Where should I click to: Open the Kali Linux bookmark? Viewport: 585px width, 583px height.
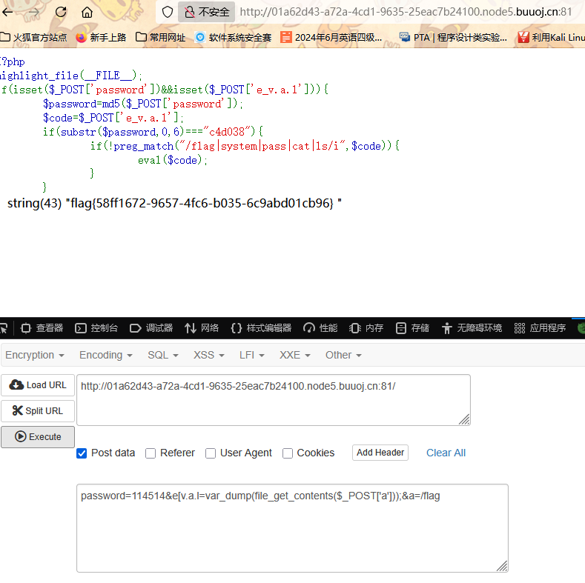pyautogui.click(x=551, y=37)
